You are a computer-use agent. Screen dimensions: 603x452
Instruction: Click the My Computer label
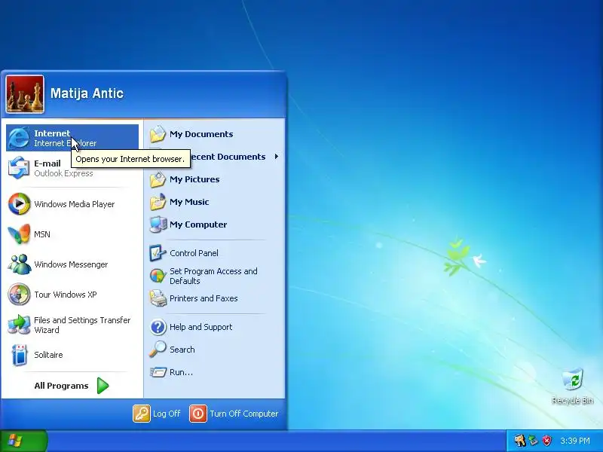pyautogui.click(x=198, y=224)
